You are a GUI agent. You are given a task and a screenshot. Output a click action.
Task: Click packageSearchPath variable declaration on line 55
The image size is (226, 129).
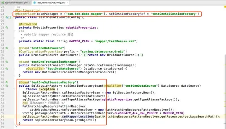click(x=50, y=113)
